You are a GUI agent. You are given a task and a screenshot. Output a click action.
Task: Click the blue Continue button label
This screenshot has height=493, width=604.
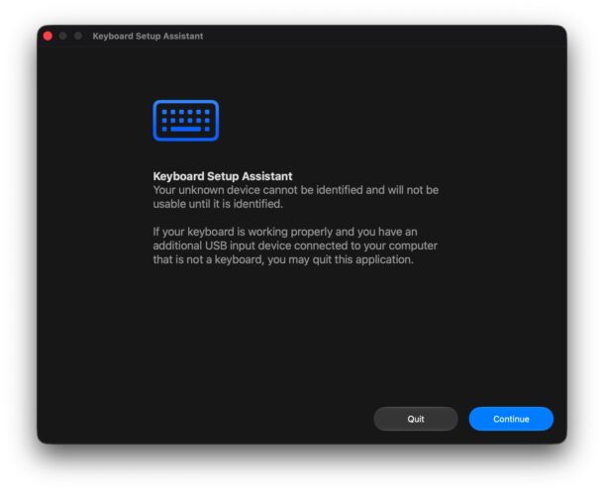[511, 419]
